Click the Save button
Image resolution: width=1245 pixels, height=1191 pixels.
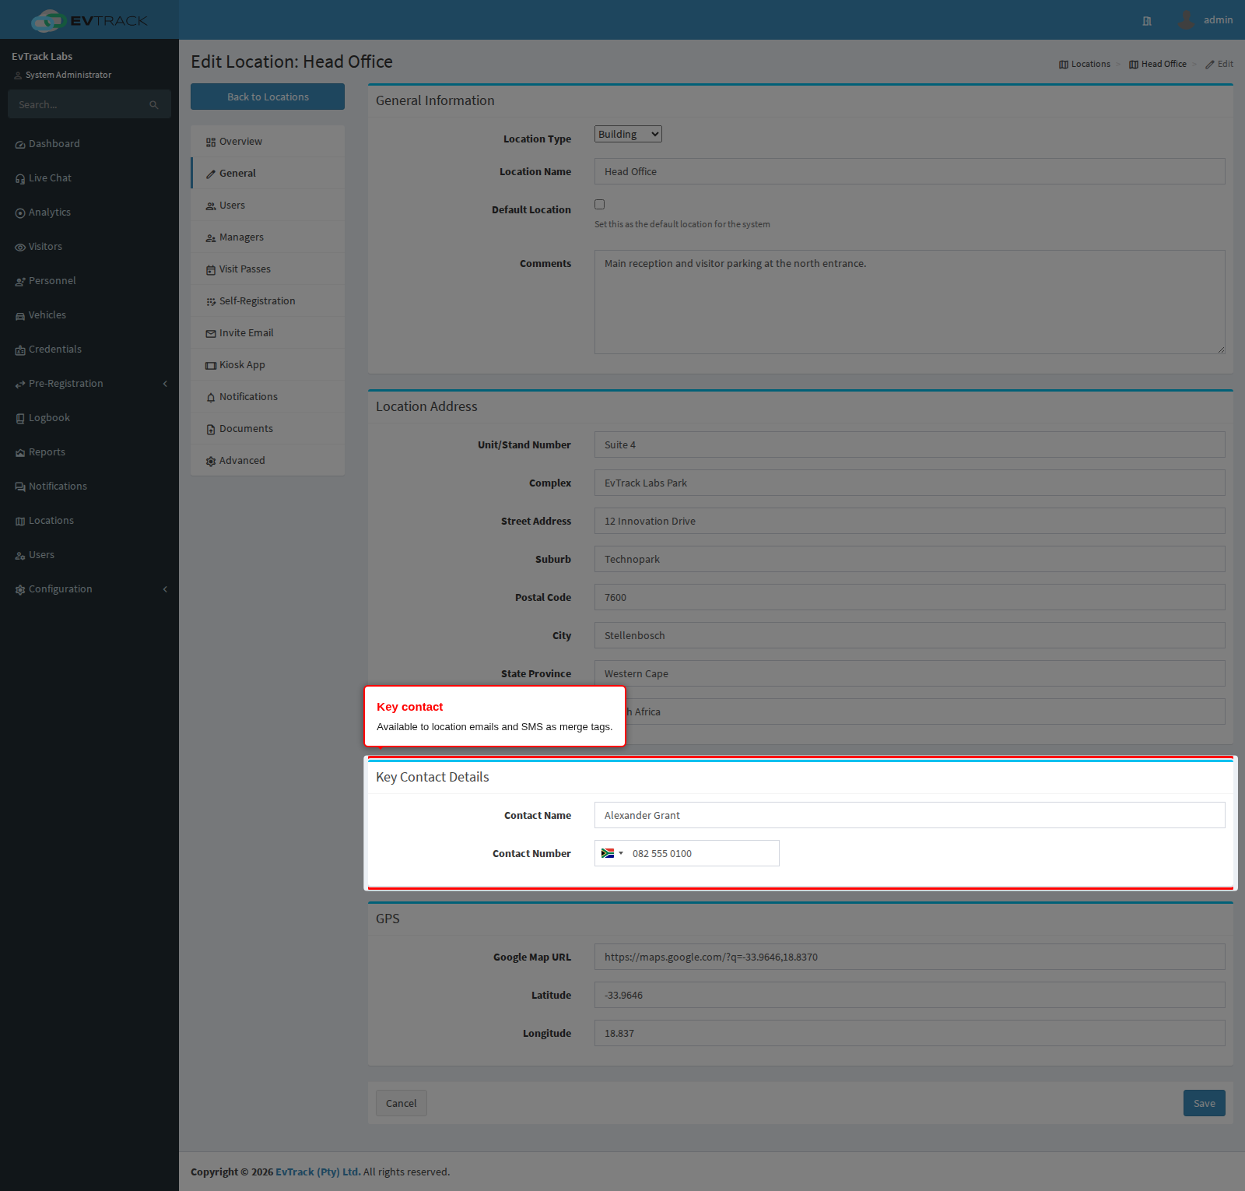pyautogui.click(x=1204, y=1103)
